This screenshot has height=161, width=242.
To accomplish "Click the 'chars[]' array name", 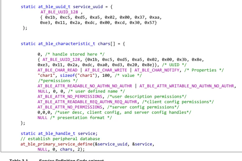I will pos(106,44).
